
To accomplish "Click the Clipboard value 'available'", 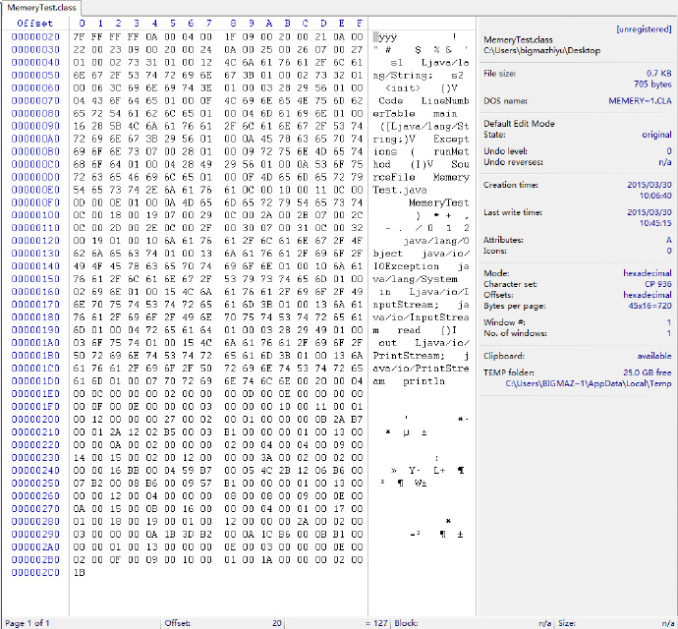I will 654,356.
